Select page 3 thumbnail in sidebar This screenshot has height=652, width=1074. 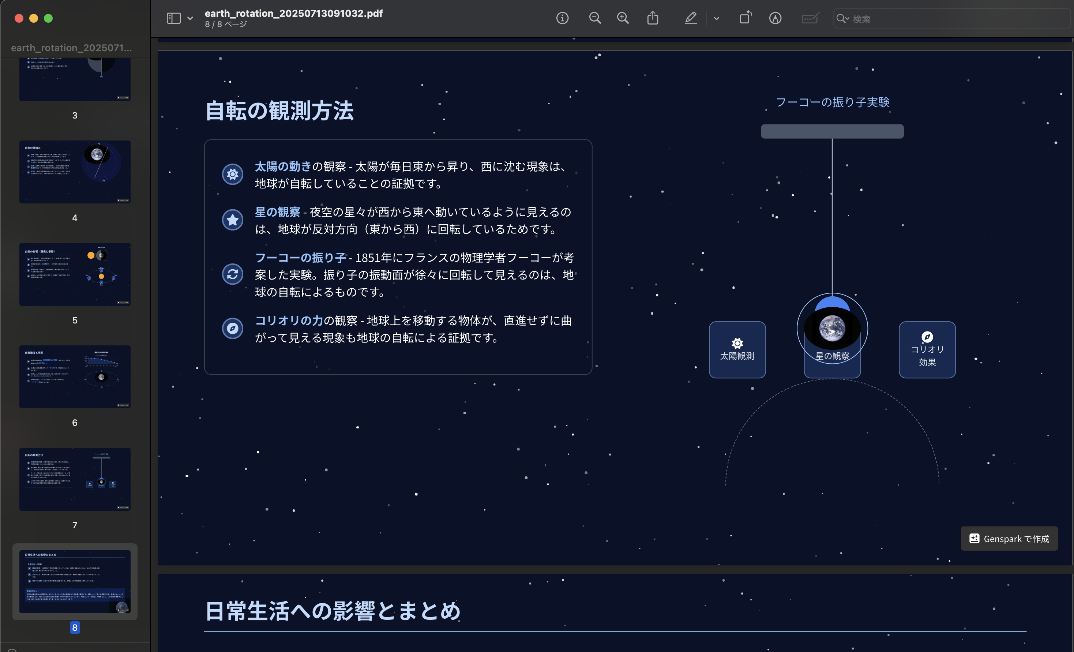tap(75, 80)
